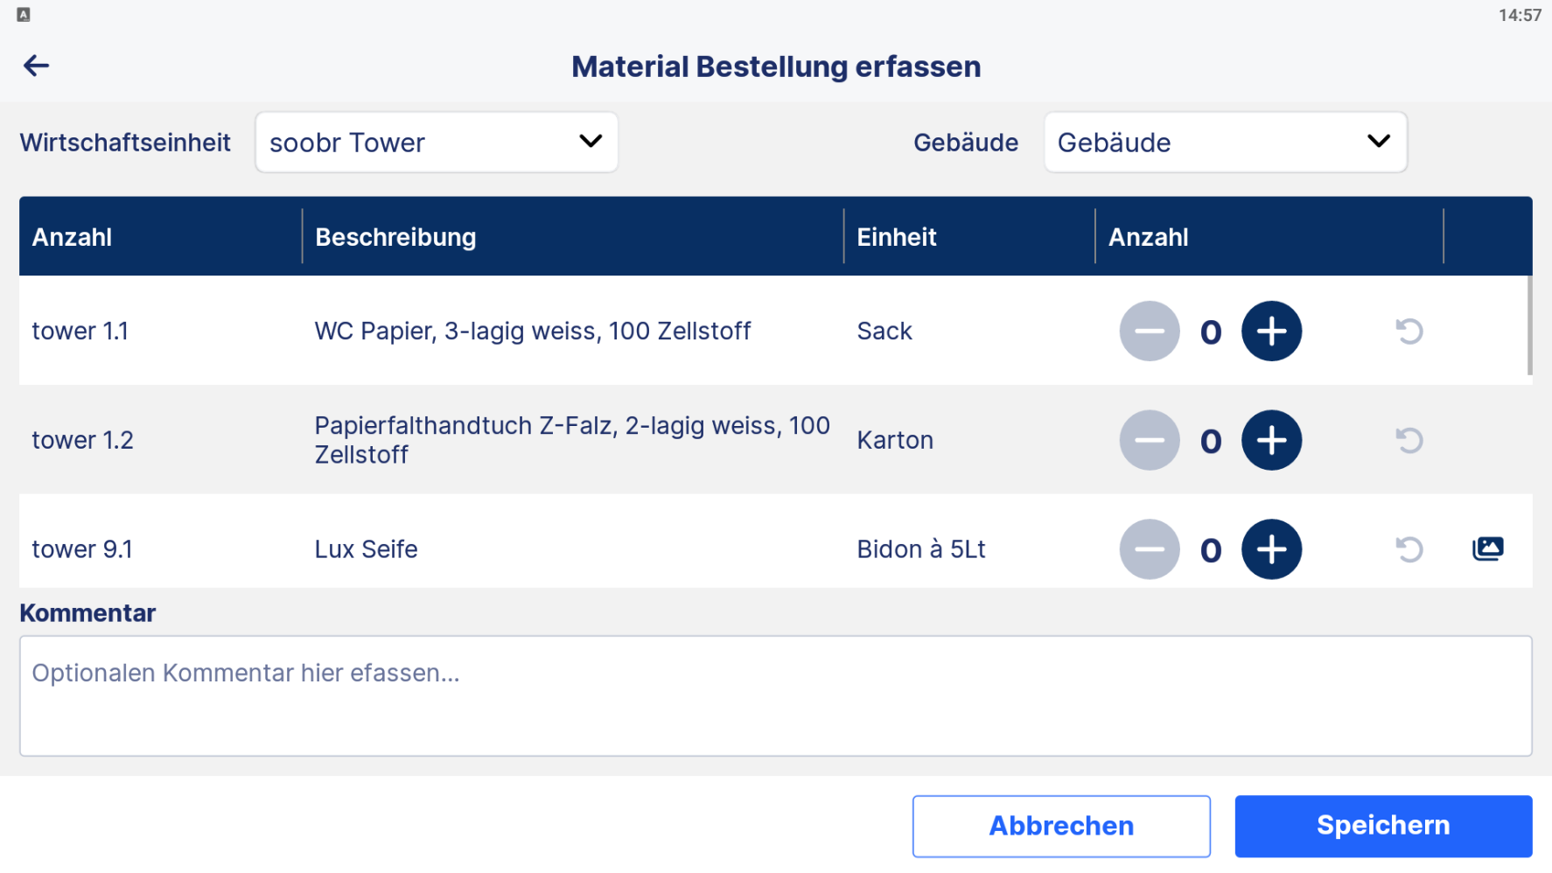This screenshot has height=873, width=1552.
Task: Open the Wirtschaftseinheit dropdown
Action: point(437,142)
